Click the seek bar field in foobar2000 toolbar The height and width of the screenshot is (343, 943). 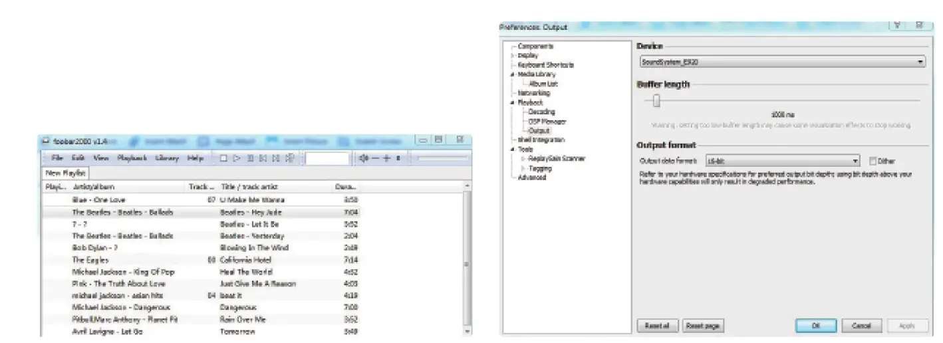coord(327,158)
